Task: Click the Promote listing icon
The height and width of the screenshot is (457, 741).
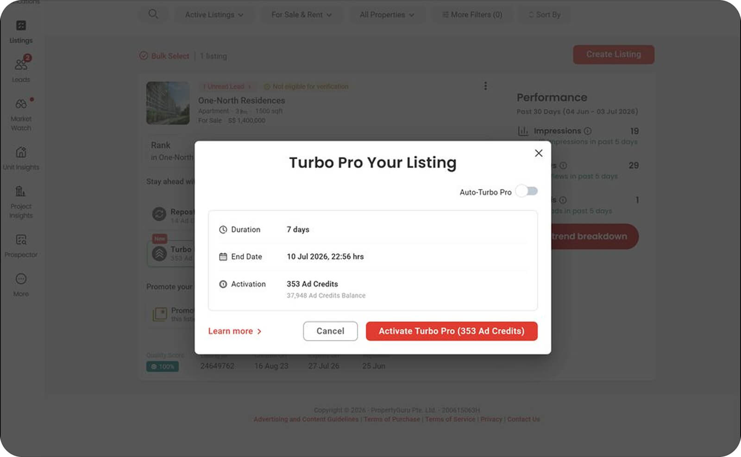Action: click(160, 314)
